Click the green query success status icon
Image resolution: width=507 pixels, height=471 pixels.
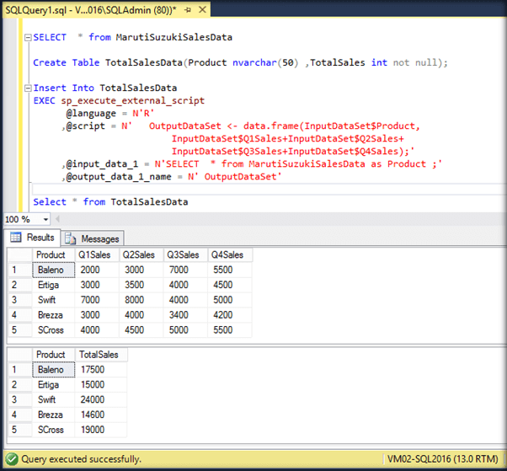(x=10, y=458)
